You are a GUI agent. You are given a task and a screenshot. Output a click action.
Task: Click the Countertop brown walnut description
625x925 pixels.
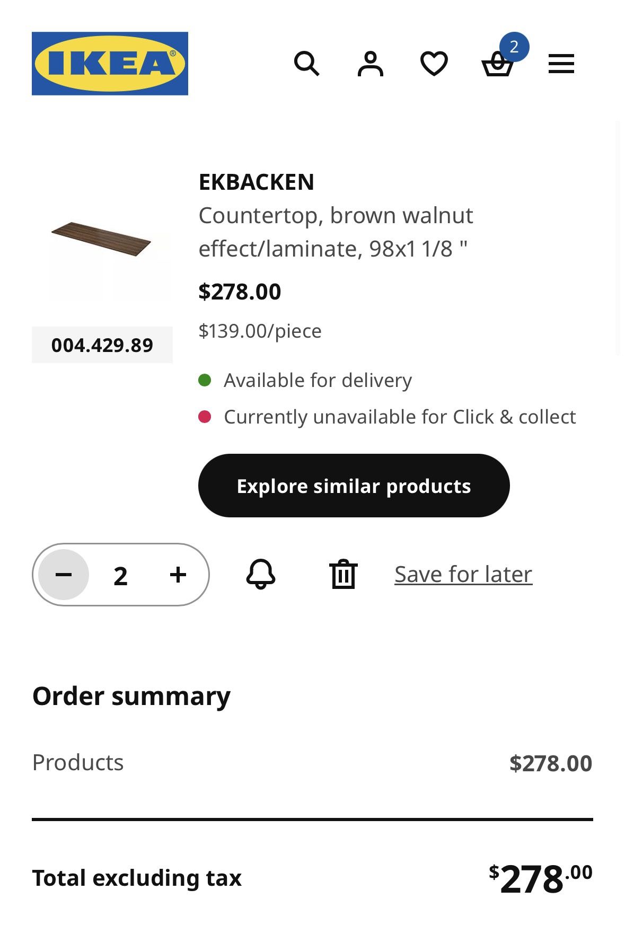(x=335, y=232)
